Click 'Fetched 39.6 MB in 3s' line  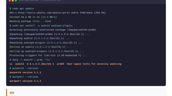(x=33, y=17)
